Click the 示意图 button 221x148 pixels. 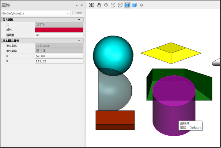pos(77,13)
